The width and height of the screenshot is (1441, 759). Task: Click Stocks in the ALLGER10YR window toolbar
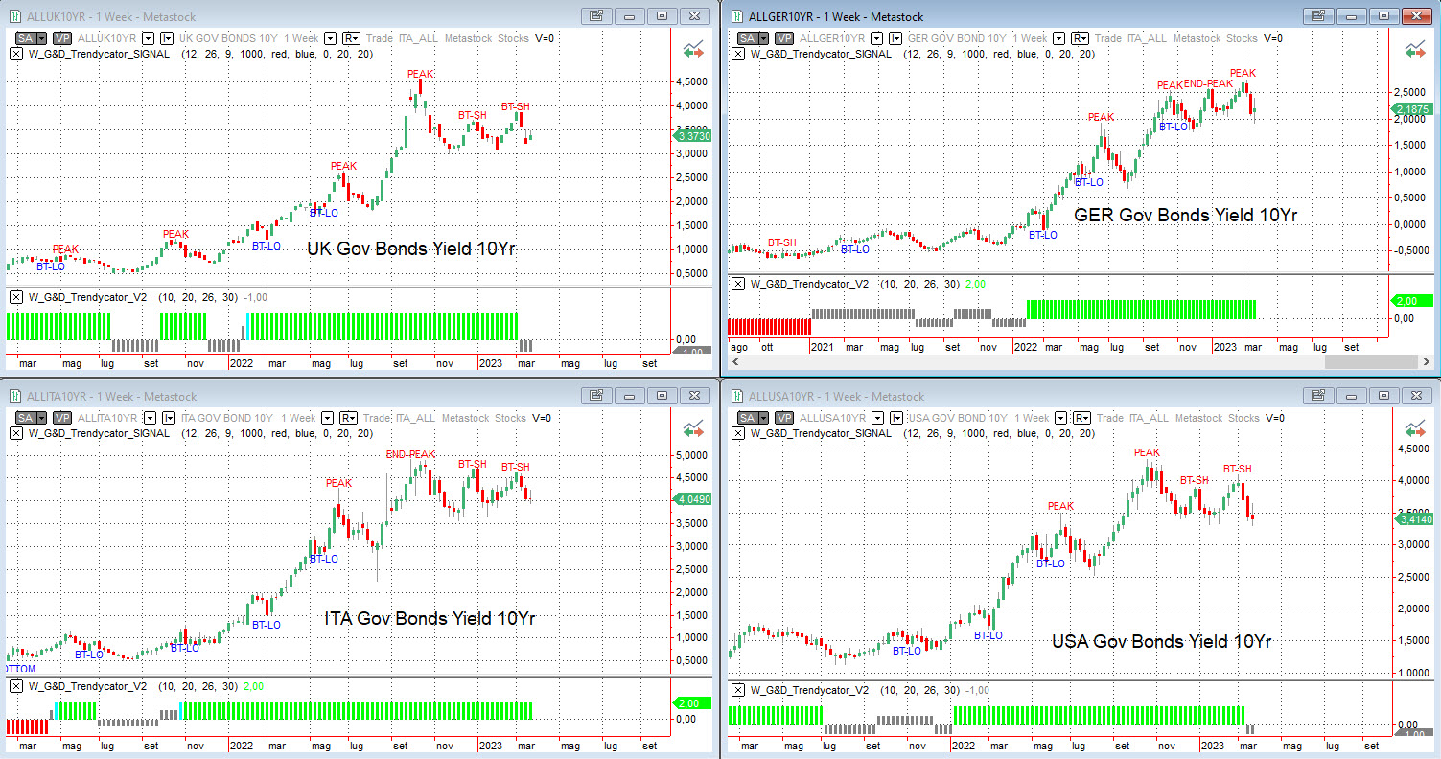[1242, 38]
